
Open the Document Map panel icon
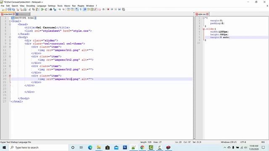(92, 9)
